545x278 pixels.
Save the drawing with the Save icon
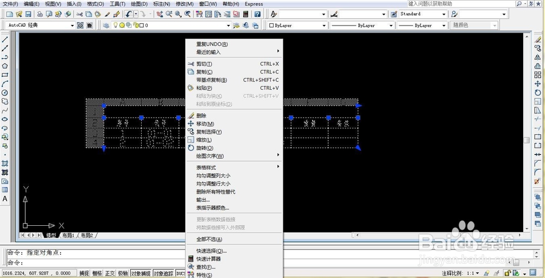[28, 14]
